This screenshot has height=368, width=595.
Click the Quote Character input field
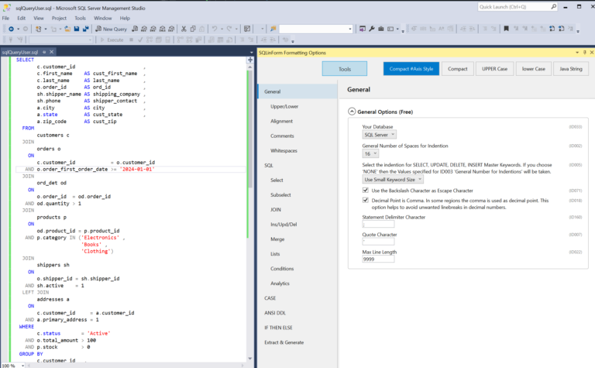pyautogui.click(x=378, y=242)
